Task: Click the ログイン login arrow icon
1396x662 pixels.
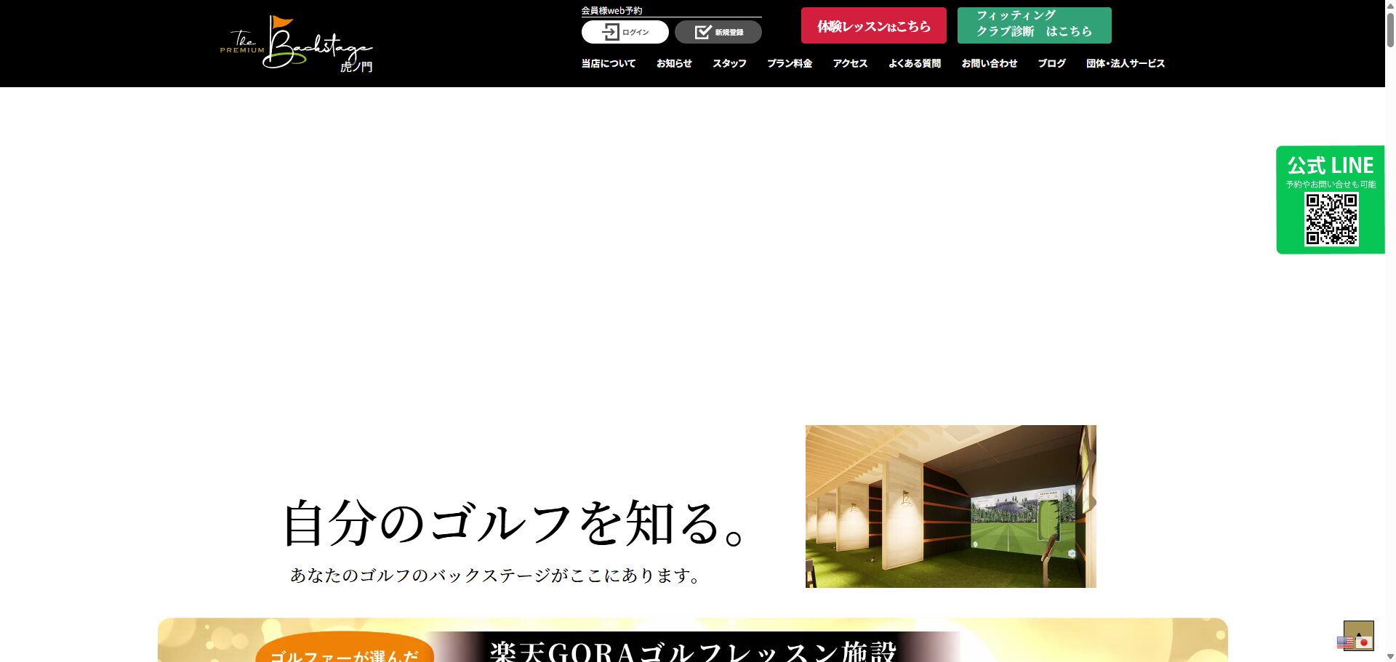Action: coord(610,32)
